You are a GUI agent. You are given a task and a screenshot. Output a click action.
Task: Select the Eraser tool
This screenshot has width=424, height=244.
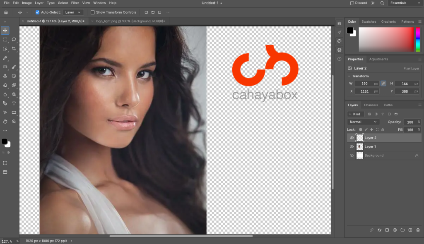pyautogui.click(x=5, y=85)
